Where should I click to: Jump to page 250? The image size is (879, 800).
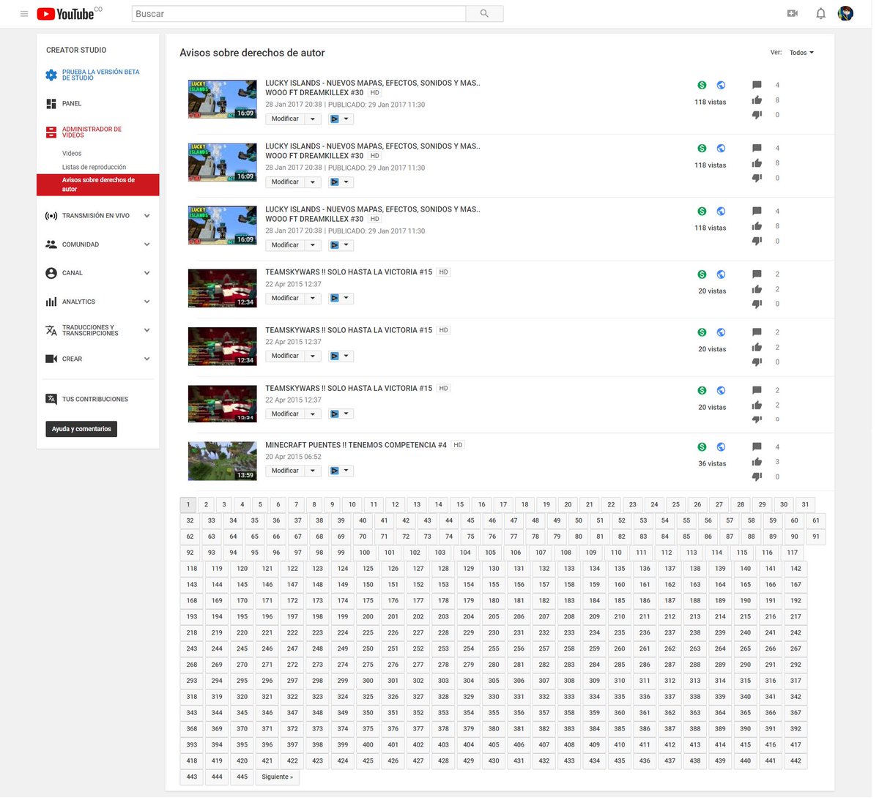(368, 649)
